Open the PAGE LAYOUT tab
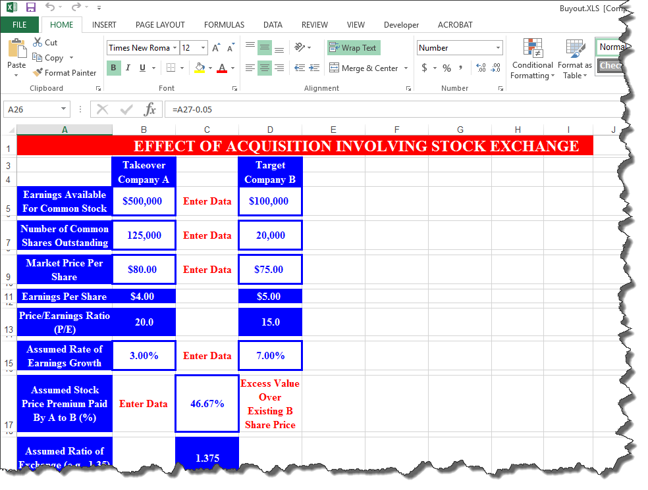Viewport: 648px width, 490px height. [x=160, y=25]
